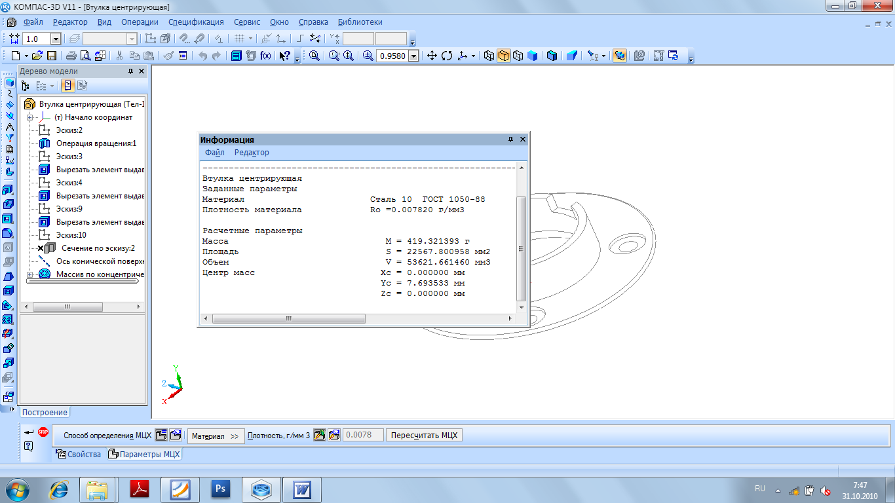Switch to wireframe display mode
Image resolution: width=895 pixels, height=503 pixels.
pyautogui.click(x=489, y=56)
